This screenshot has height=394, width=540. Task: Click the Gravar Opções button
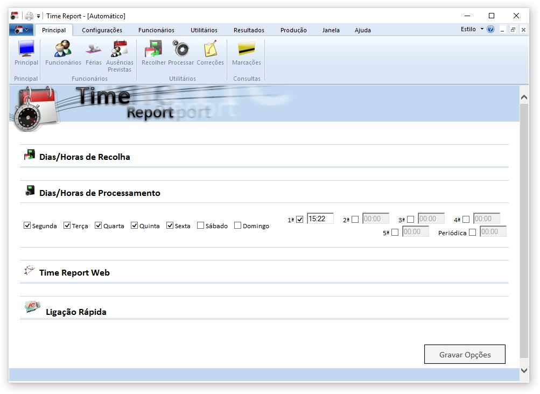coord(465,354)
